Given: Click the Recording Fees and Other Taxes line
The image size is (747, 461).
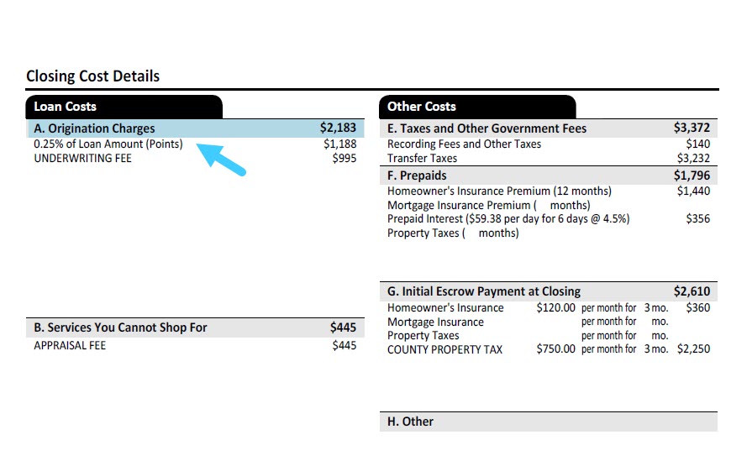Looking at the screenshot, I should click(x=464, y=144).
